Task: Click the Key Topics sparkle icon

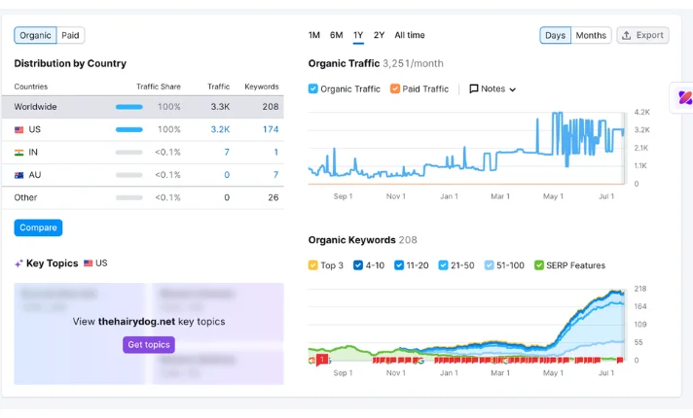Action: [x=18, y=263]
